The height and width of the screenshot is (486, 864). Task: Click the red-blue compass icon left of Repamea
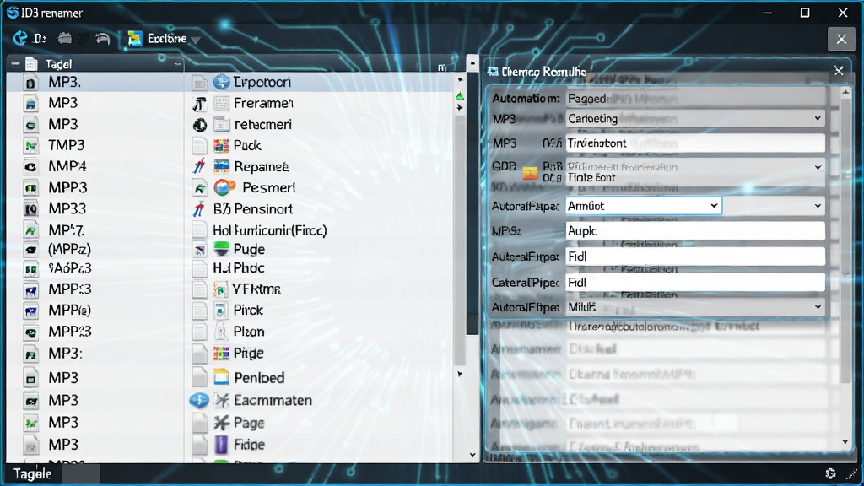coord(199,166)
